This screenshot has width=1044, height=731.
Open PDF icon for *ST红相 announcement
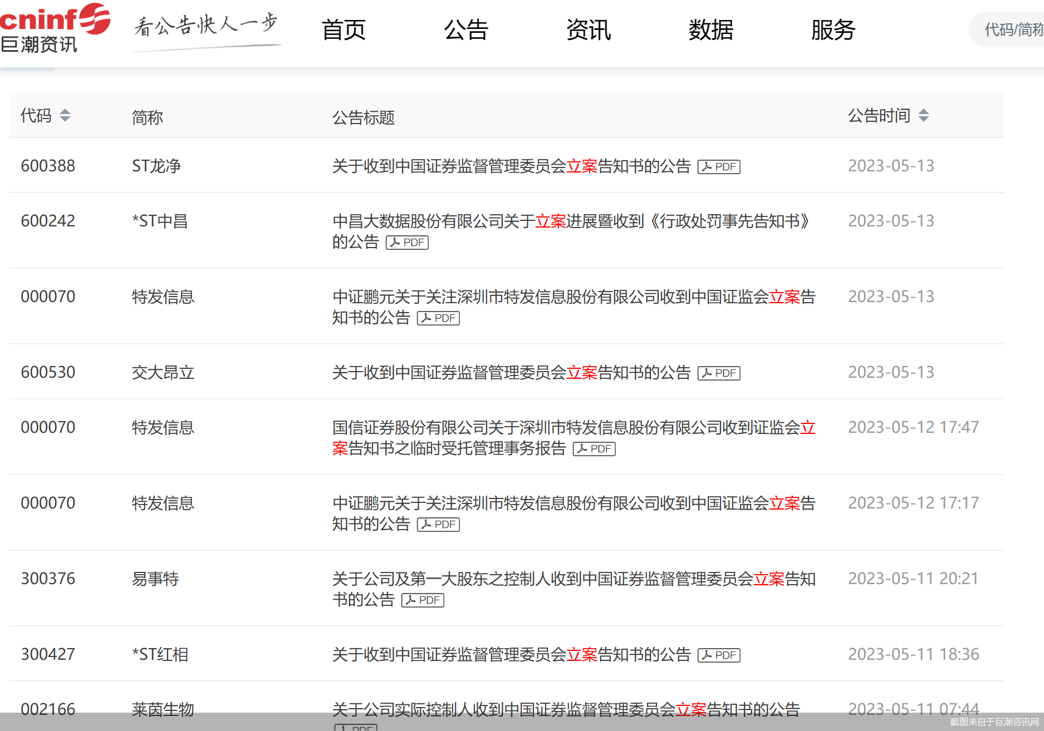719,655
